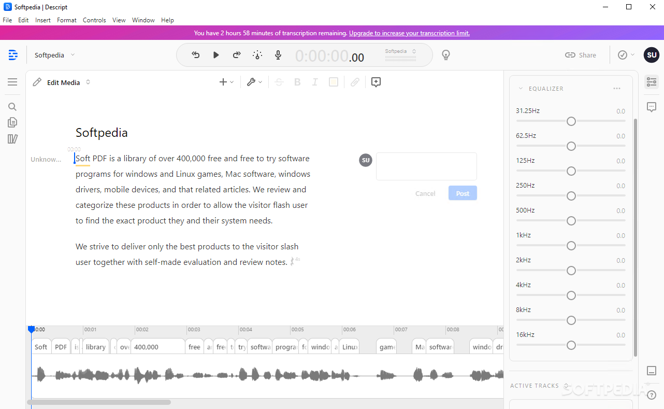
Task: Click the Descript logo home icon
Action: click(x=13, y=55)
